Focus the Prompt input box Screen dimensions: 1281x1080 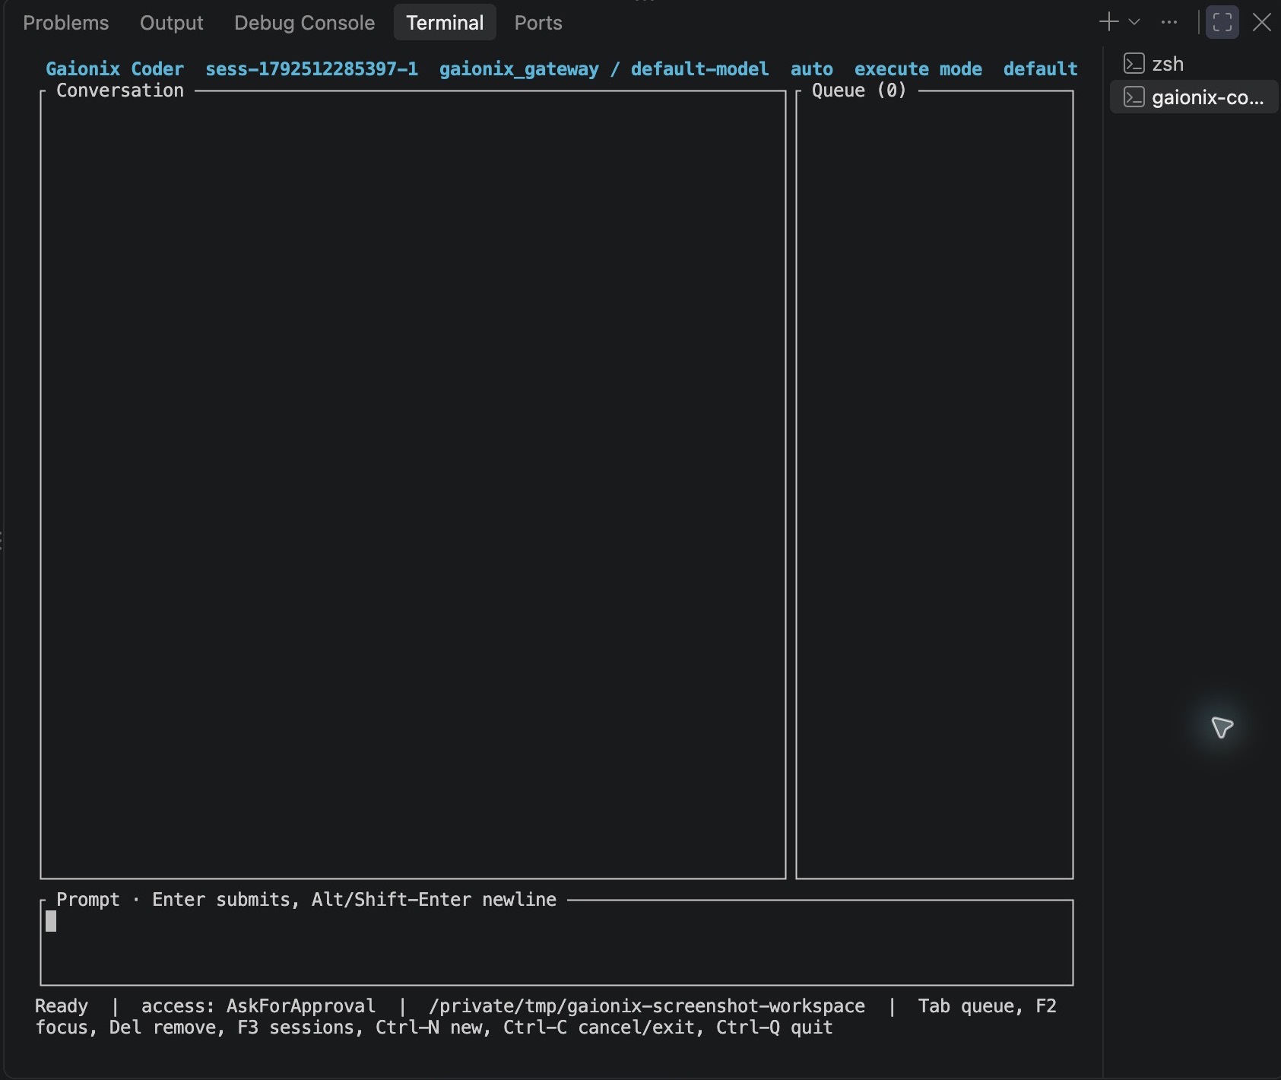coord(556,942)
